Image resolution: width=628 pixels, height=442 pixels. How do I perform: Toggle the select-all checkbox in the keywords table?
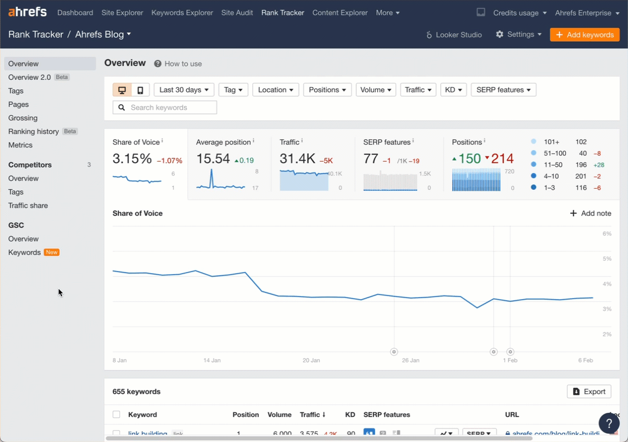(116, 414)
